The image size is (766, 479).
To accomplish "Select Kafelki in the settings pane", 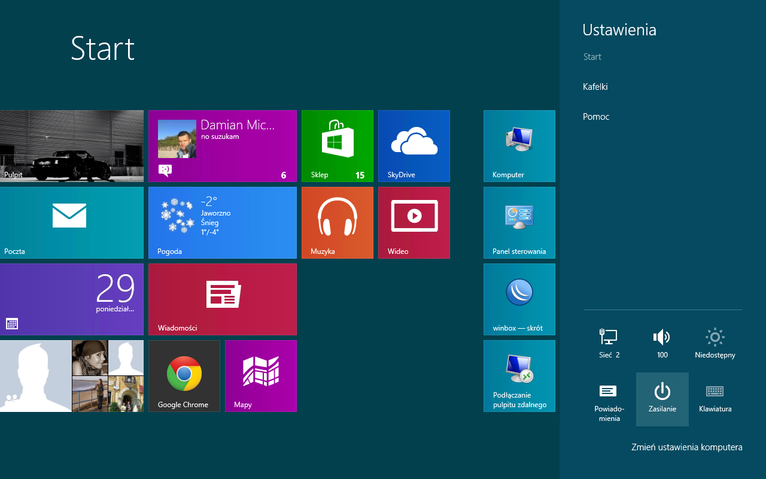I will pyautogui.click(x=595, y=87).
